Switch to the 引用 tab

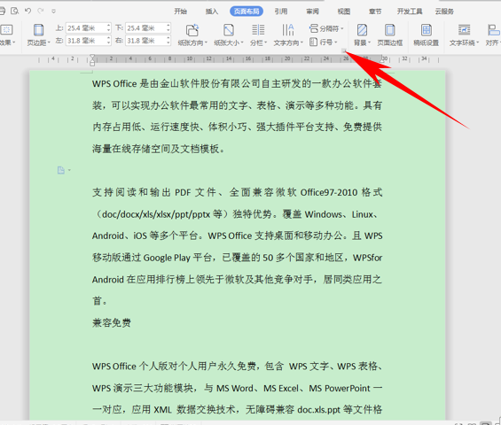tap(281, 12)
